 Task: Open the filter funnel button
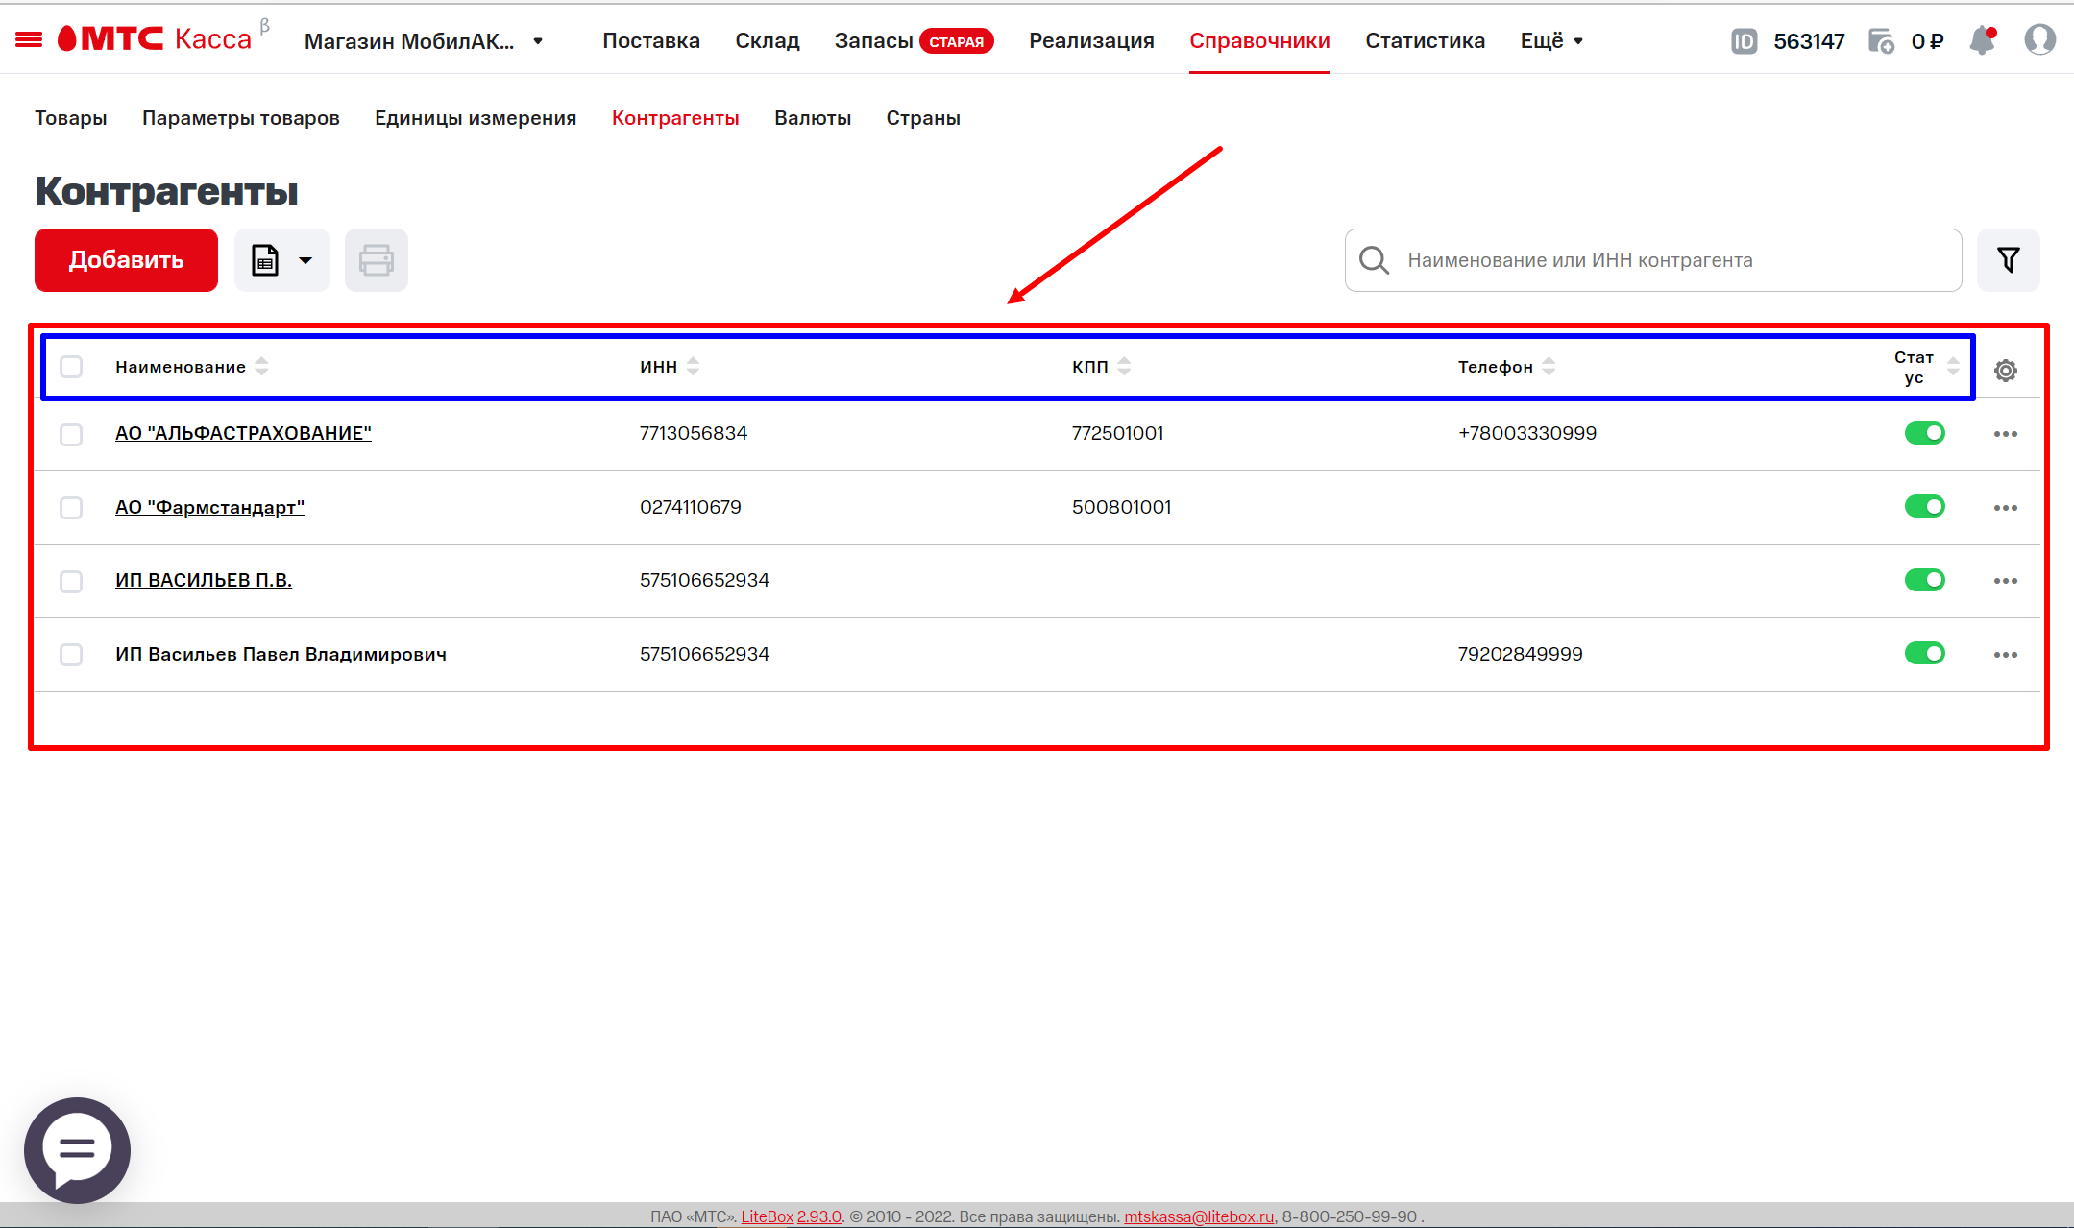(2009, 260)
